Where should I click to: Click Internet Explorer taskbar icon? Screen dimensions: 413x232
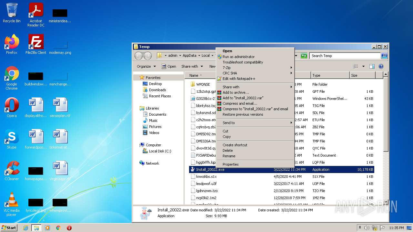(x=25, y=228)
